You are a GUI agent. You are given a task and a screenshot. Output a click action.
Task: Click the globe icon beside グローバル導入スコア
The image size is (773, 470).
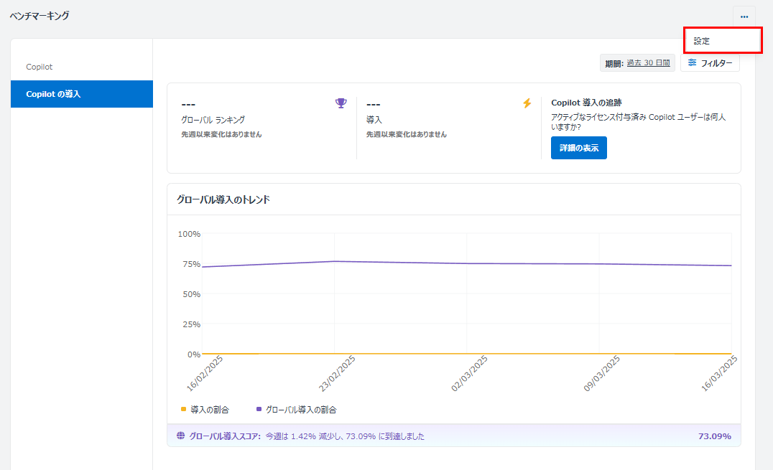pyautogui.click(x=181, y=436)
